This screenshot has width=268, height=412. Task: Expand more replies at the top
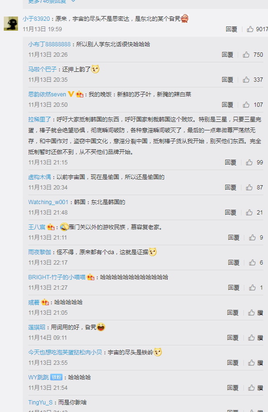51,1
